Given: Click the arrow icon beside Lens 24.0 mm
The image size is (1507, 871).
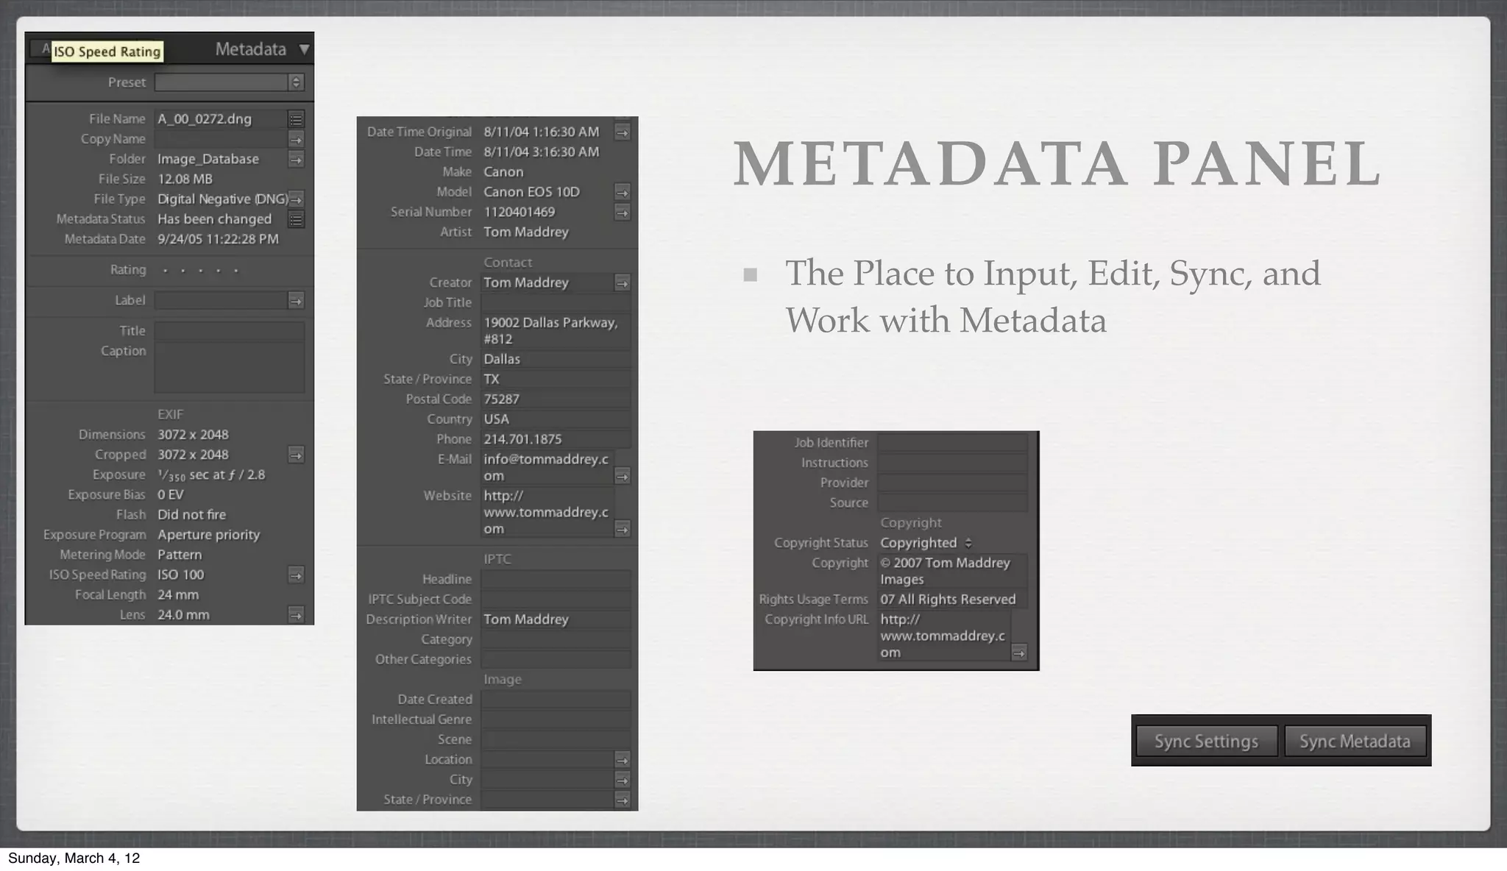Looking at the screenshot, I should coord(296,615).
